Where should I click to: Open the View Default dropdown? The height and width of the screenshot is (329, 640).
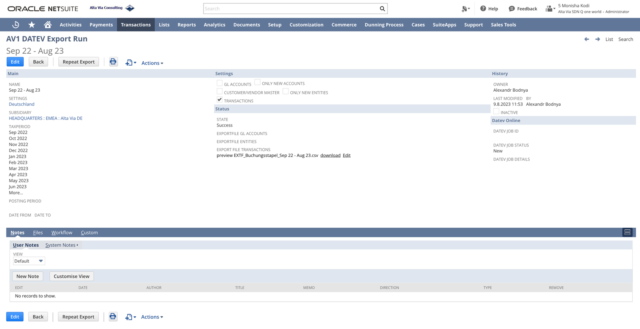tap(29, 261)
